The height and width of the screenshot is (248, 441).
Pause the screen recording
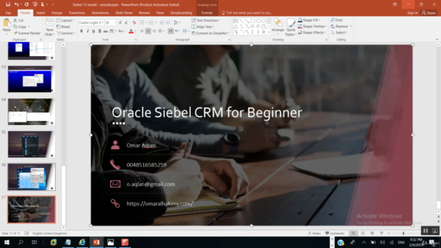pos(425,231)
